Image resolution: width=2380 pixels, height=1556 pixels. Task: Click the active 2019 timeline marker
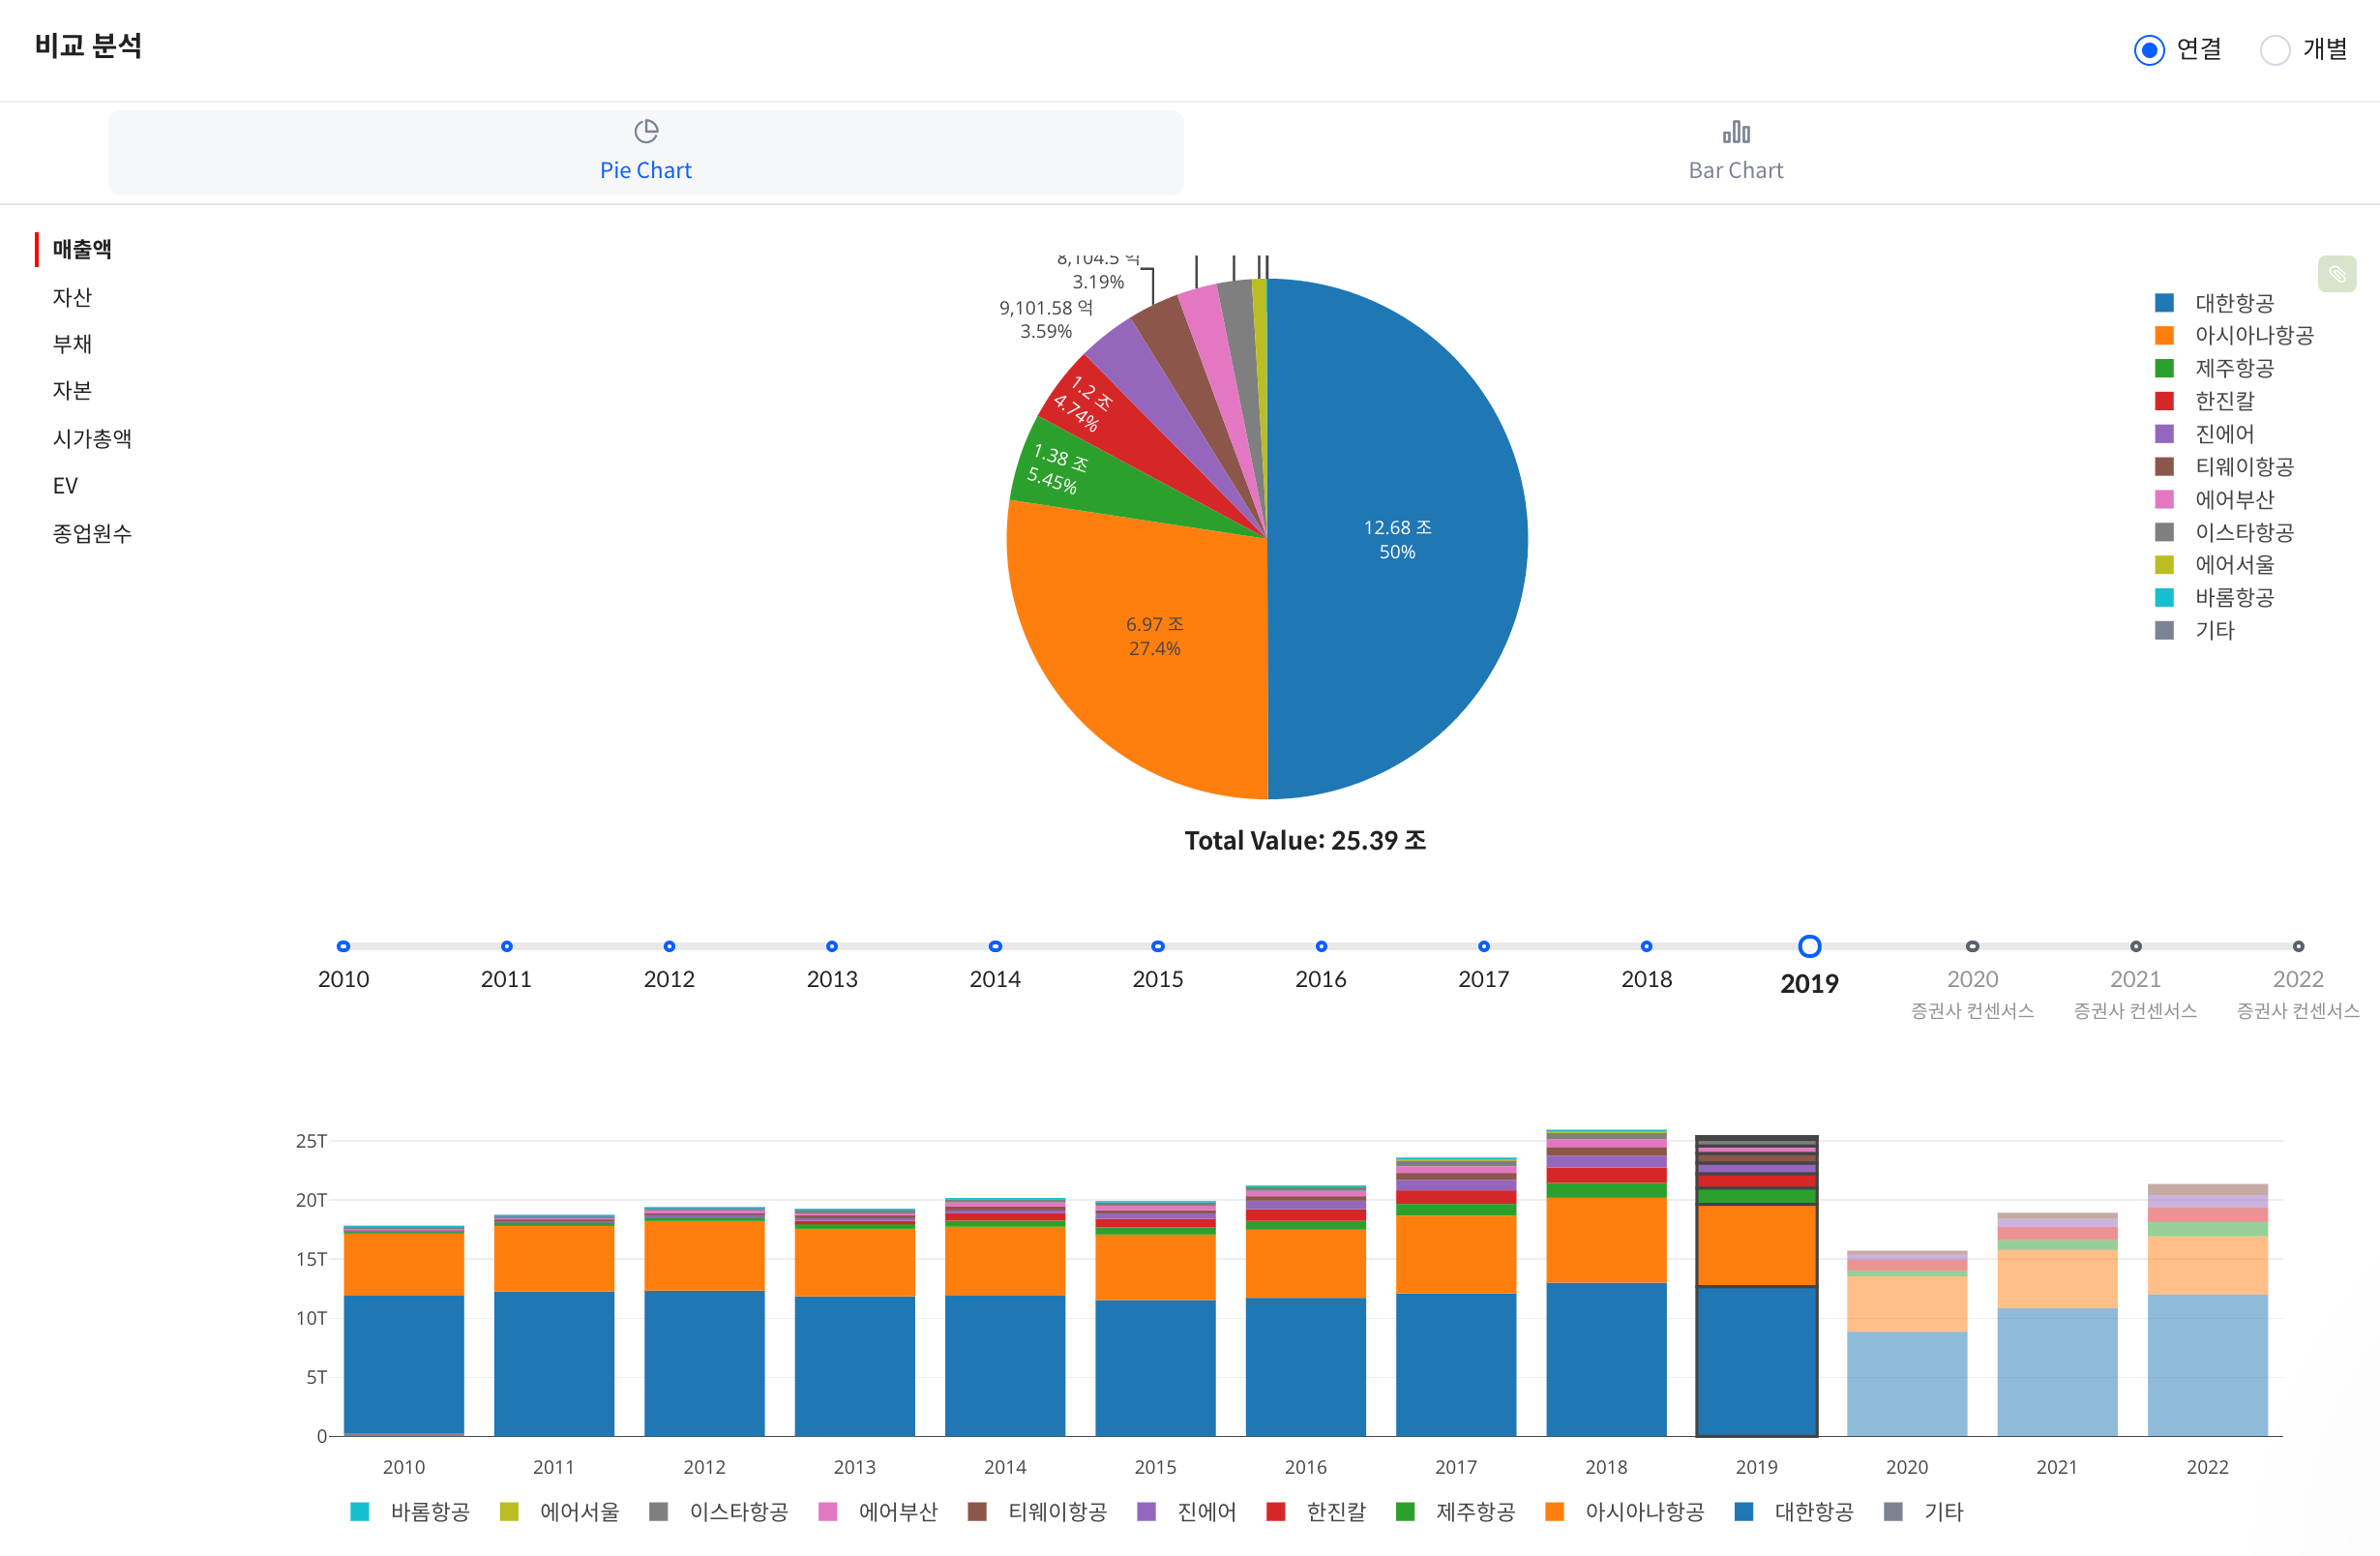pos(1809,946)
